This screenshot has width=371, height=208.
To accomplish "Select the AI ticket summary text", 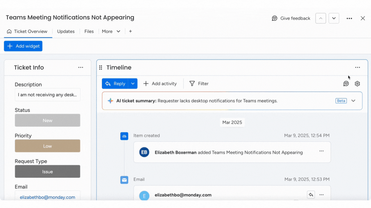I will point(197,101).
